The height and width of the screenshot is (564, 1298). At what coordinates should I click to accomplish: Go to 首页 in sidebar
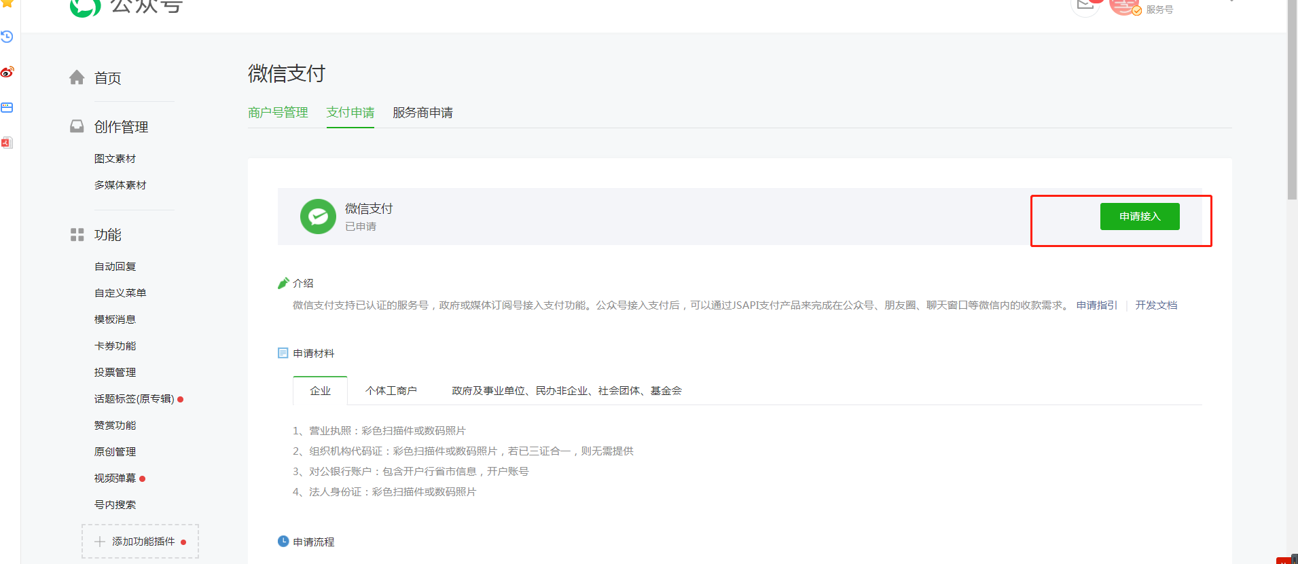107,78
